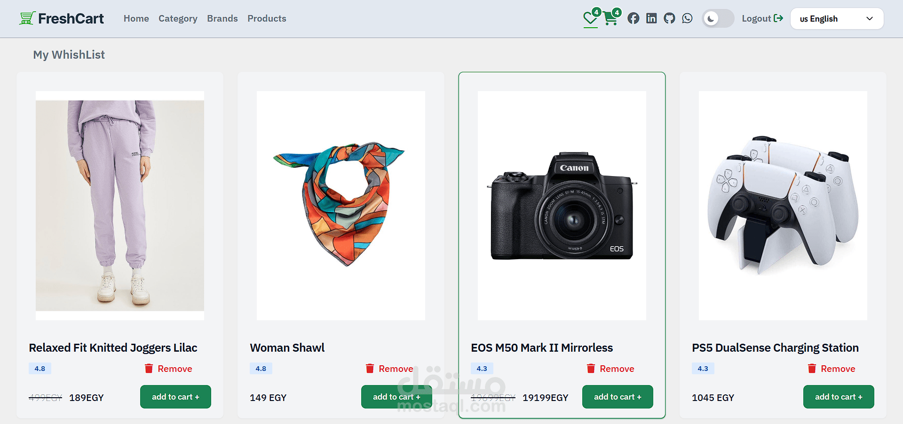Toggle dark mode switch

click(718, 19)
